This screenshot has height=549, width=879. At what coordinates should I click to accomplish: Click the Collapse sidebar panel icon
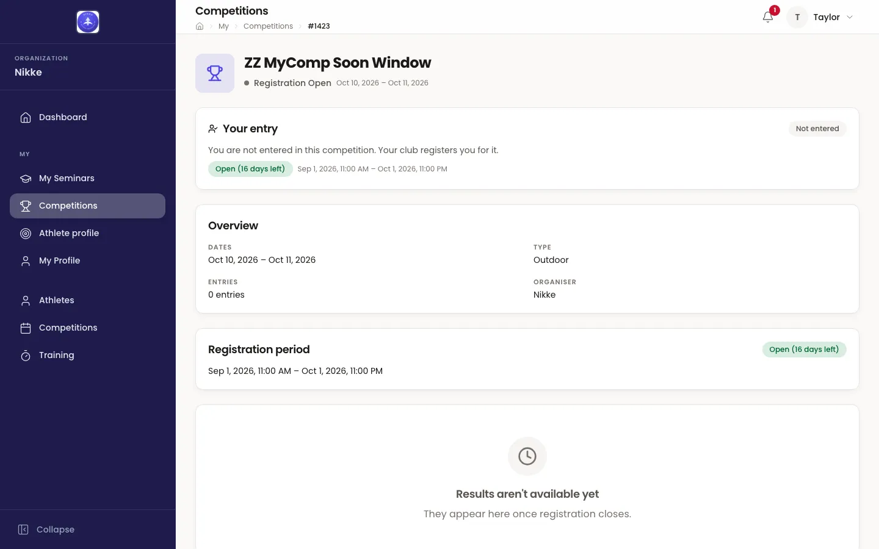pos(23,529)
